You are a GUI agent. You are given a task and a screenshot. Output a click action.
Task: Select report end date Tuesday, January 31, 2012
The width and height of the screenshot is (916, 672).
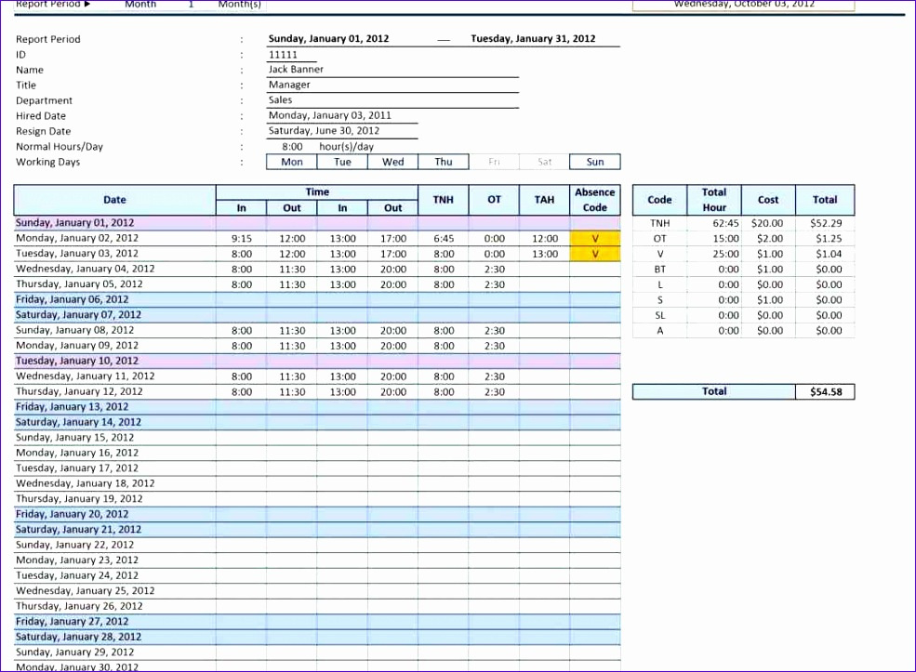[534, 38]
